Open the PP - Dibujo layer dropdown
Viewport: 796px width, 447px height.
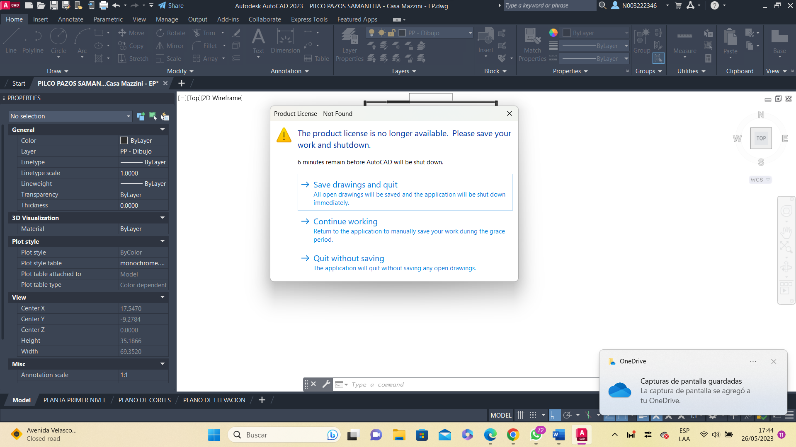pos(470,33)
